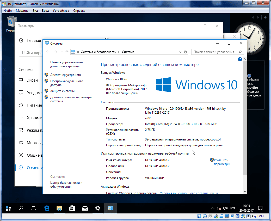271x221 pixels.
Task: Open VirtualBox optical disk indicator
Action: [205, 216]
